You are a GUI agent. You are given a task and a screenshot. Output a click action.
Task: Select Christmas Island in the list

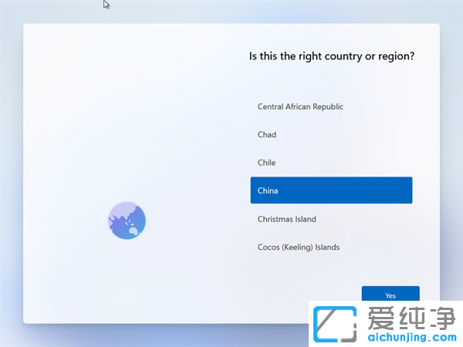coord(331,219)
